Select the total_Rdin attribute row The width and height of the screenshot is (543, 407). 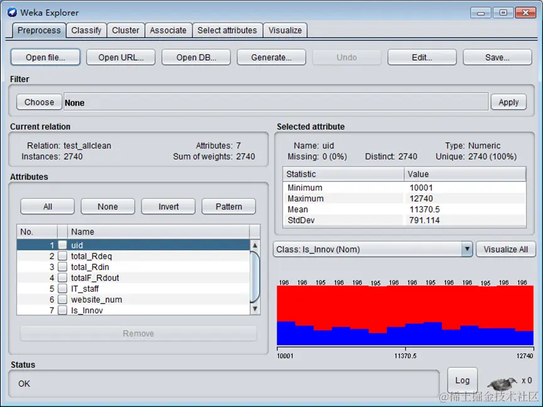pyautogui.click(x=133, y=267)
